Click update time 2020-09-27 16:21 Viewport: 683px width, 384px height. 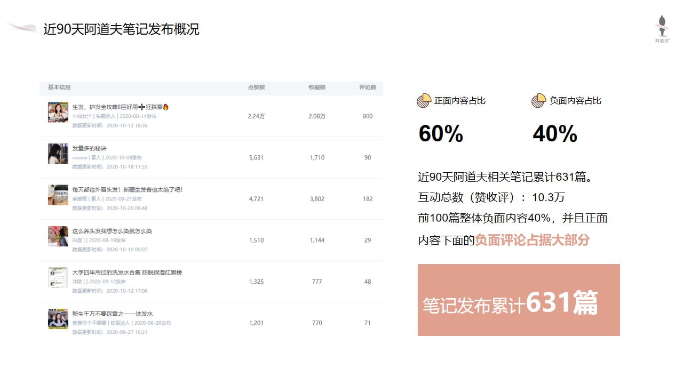[x=110, y=332]
